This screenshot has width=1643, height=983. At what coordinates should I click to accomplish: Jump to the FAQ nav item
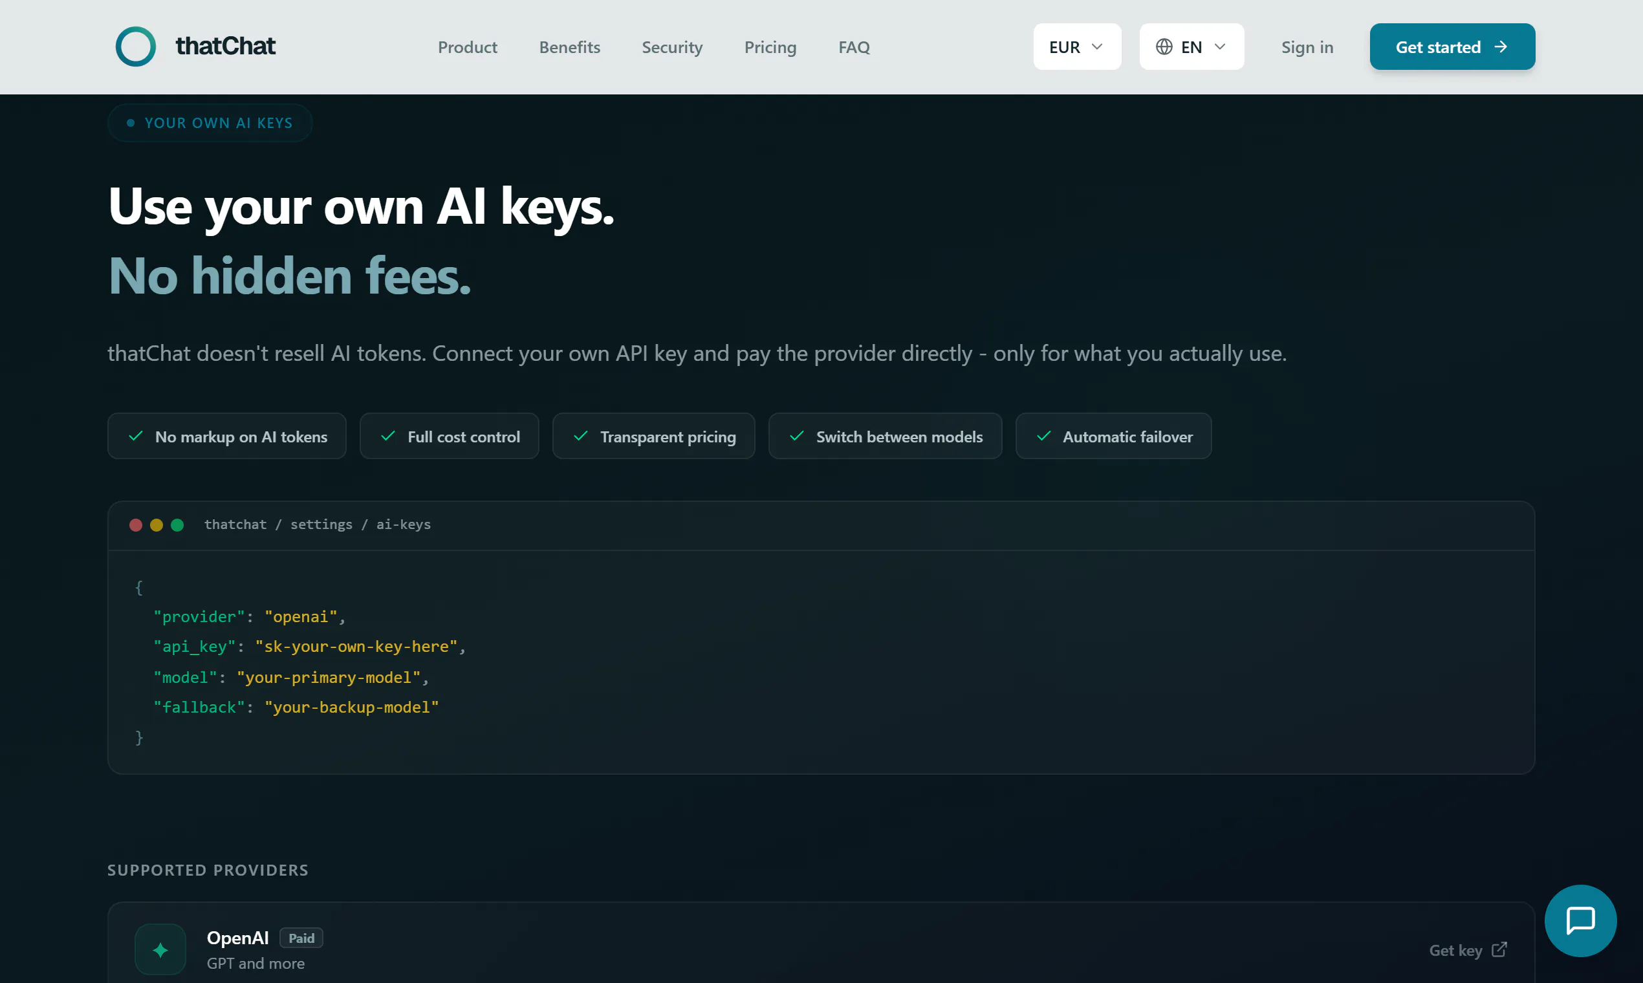pos(854,47)
